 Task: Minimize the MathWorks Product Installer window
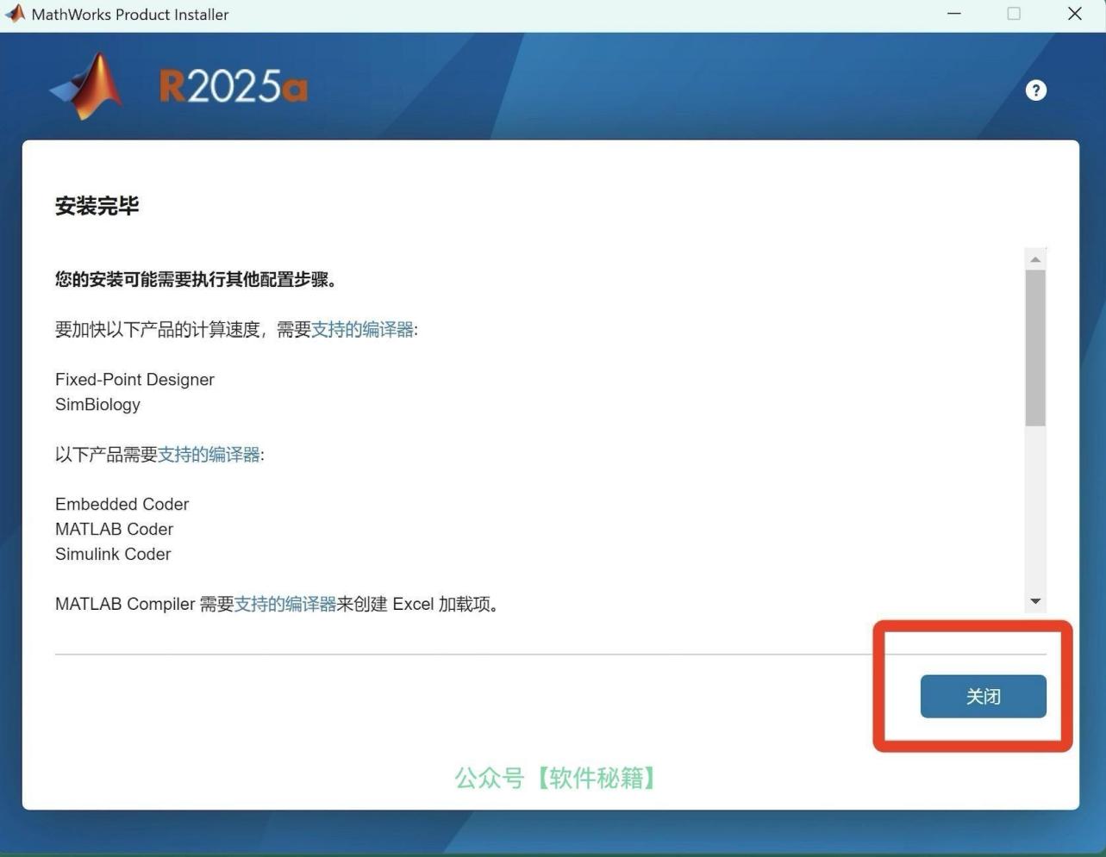953,14
